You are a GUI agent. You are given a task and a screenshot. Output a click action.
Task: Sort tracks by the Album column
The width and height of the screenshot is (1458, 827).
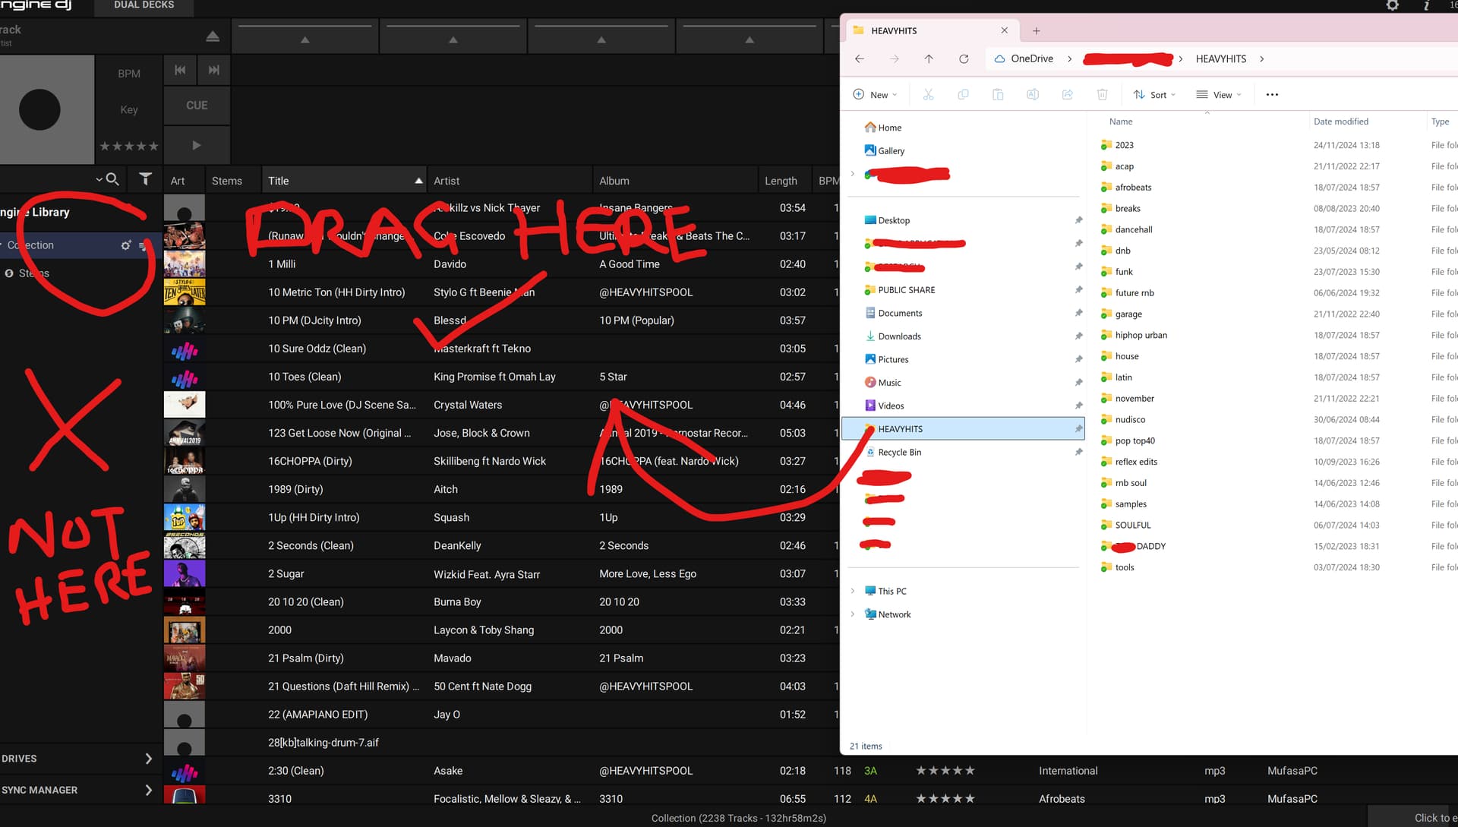(x=675, y=181)
